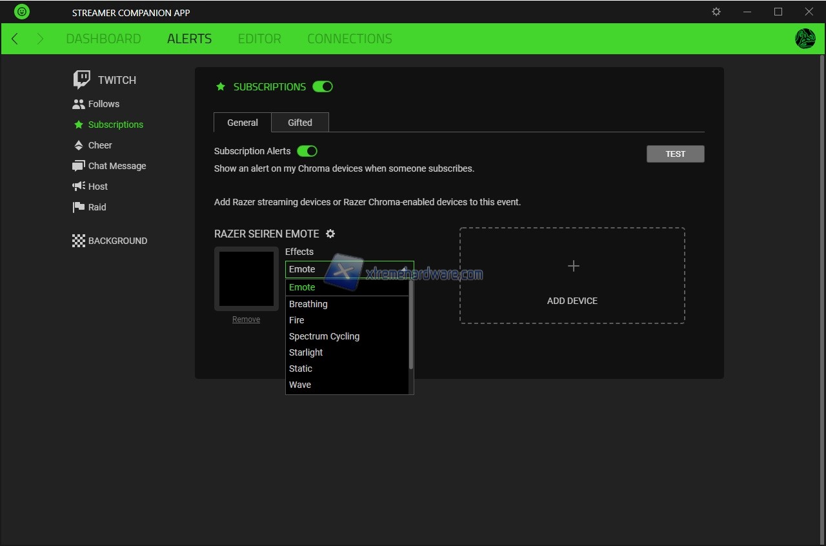Choose Spectrum Cycling from effects list
This screenshot has width=826, height=546.
point(324,336)
